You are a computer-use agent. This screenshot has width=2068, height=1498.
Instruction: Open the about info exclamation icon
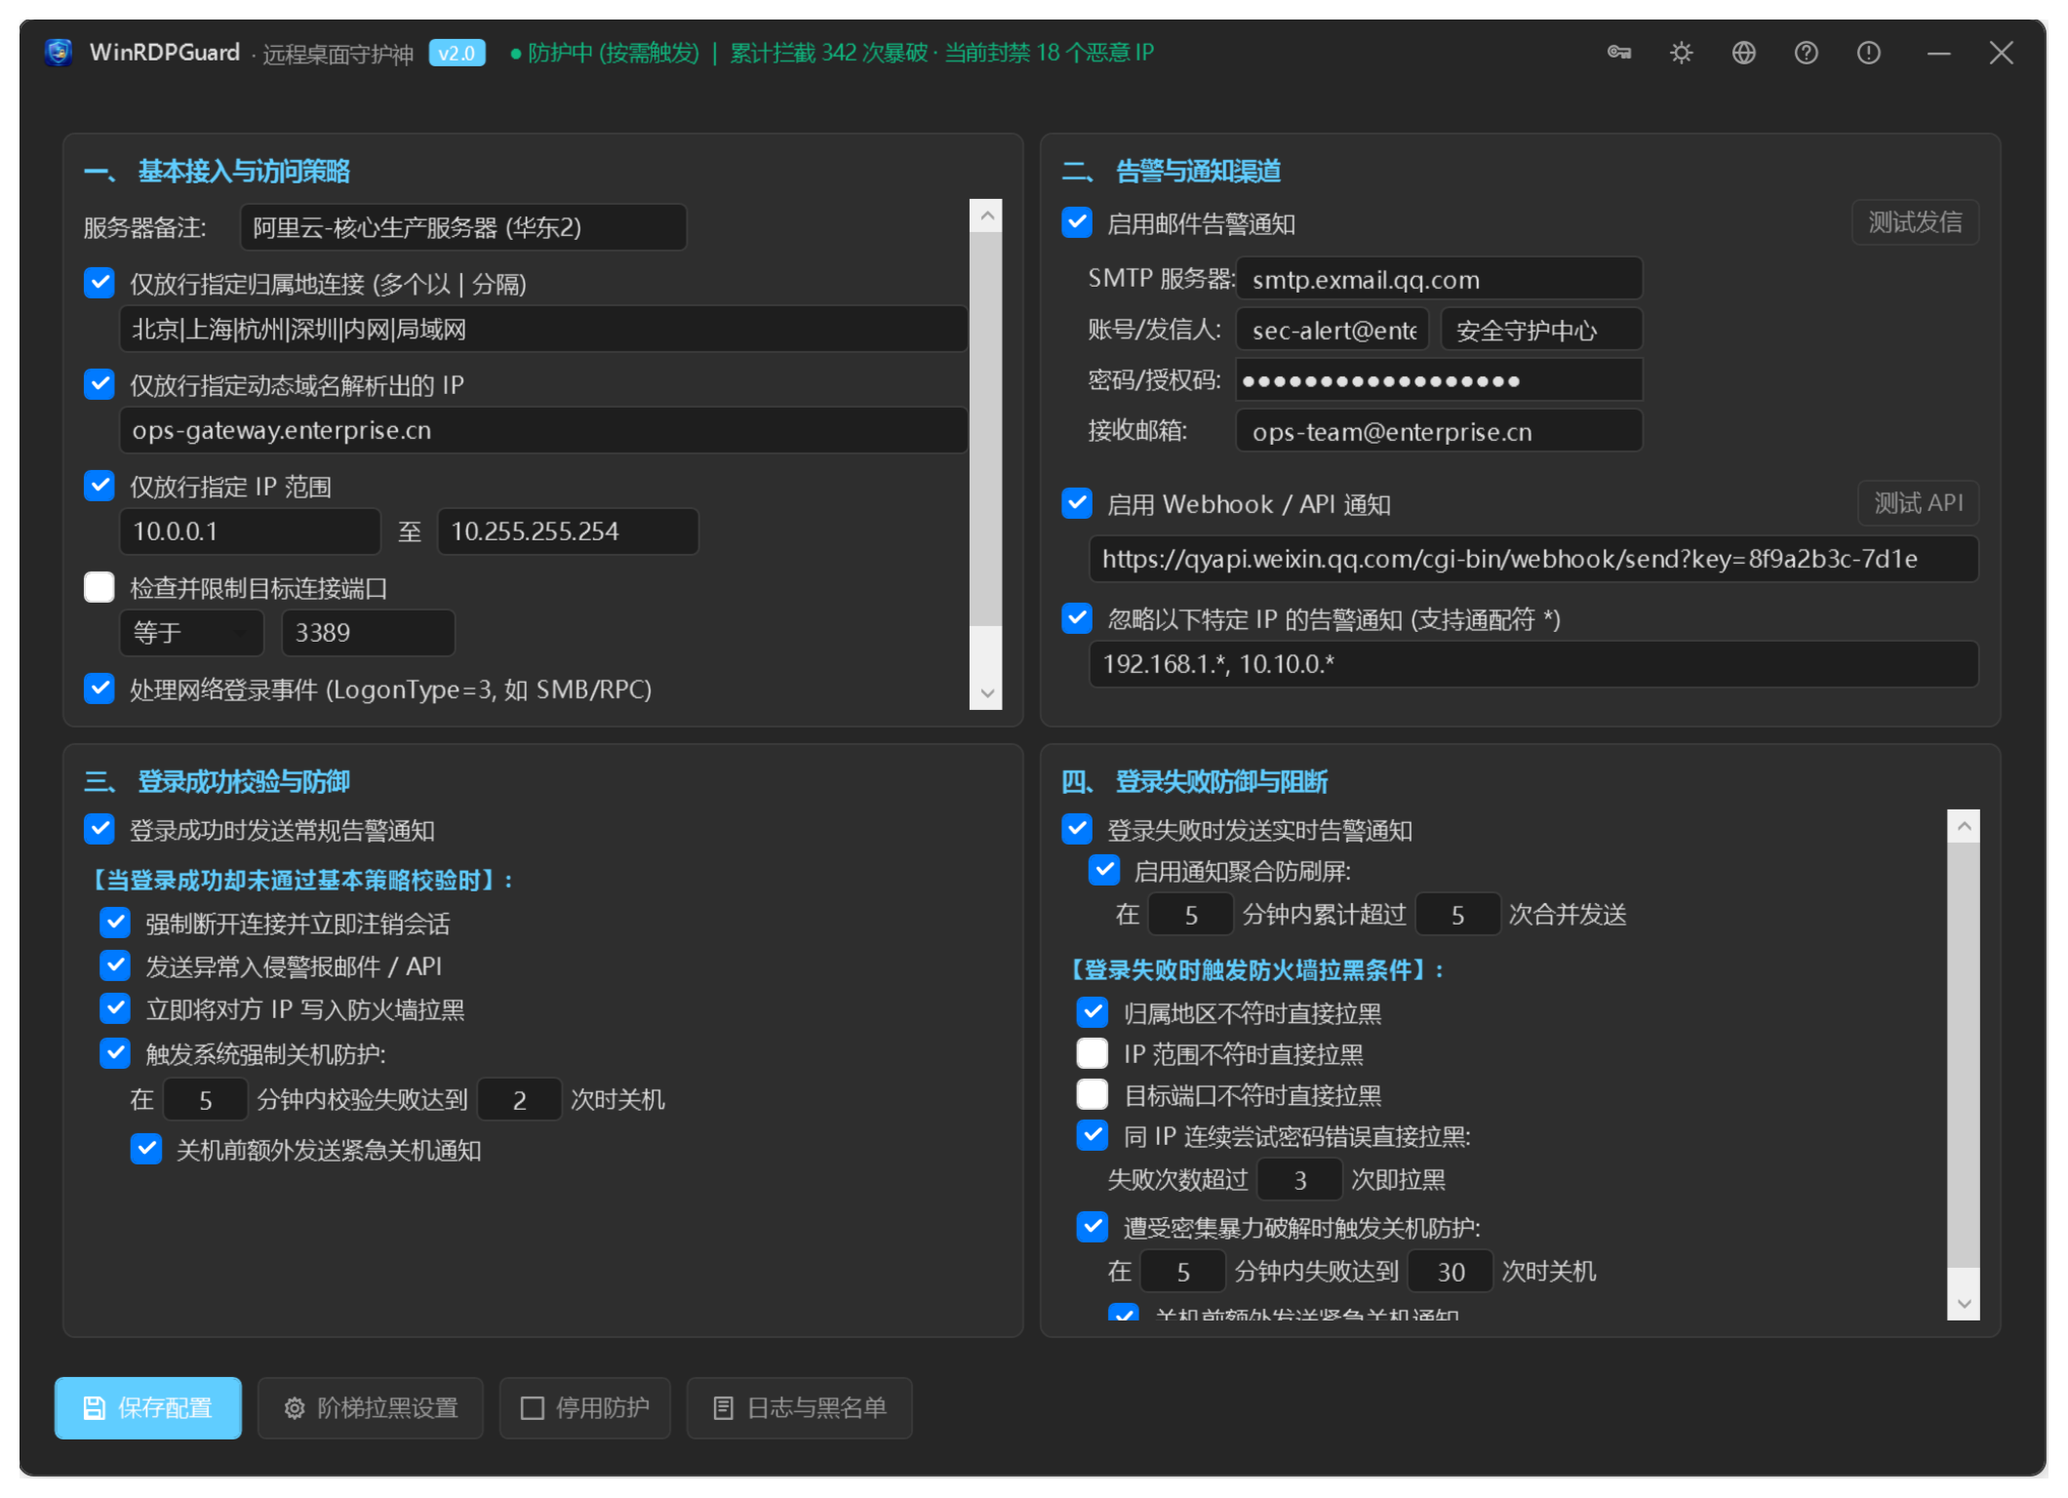click(1868, 53)
